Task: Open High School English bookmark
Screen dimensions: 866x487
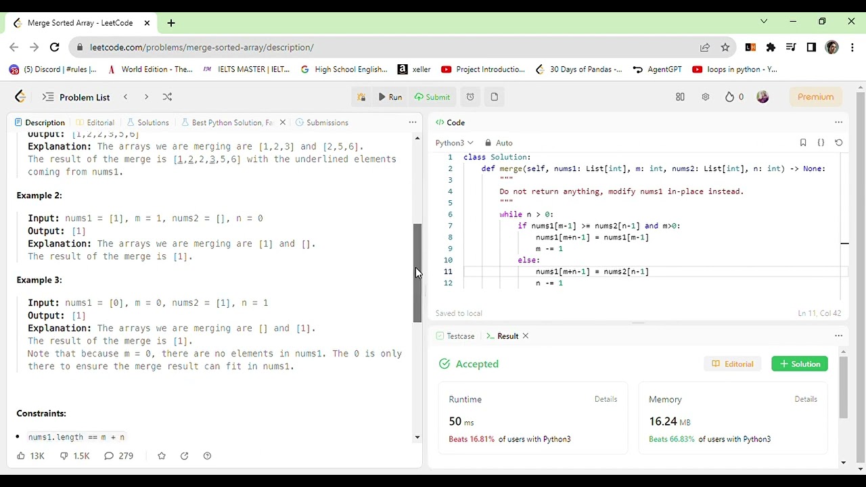Action: click(x=344, y=69)
